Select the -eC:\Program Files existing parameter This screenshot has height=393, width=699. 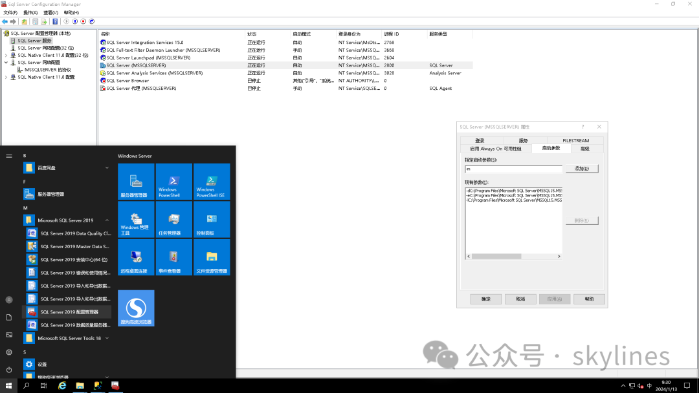513,195
